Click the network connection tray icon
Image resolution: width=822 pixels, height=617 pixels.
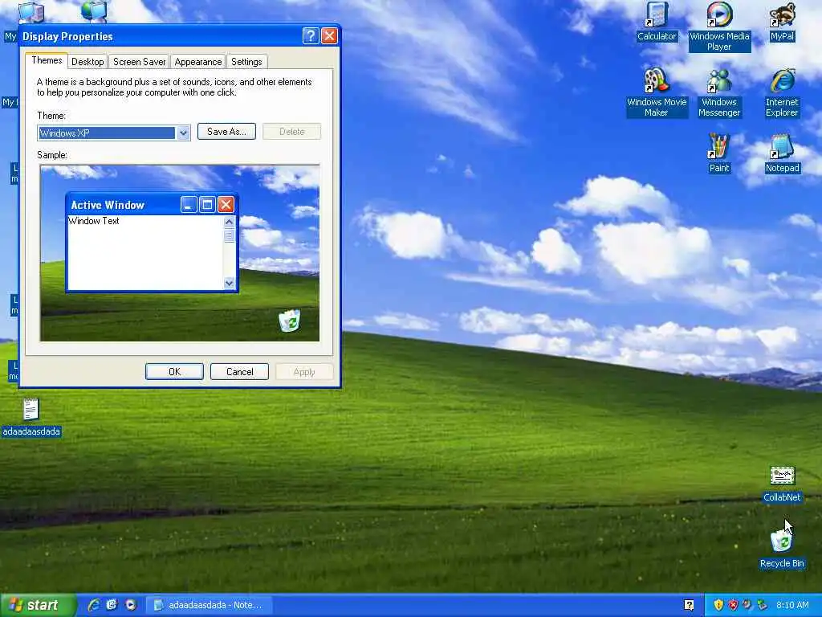[762, 605]
